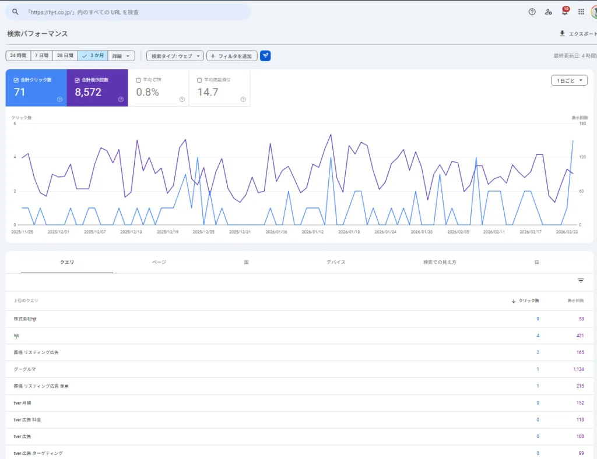
Task: Select the 28 日間 date range
Action: coord(65,56)
